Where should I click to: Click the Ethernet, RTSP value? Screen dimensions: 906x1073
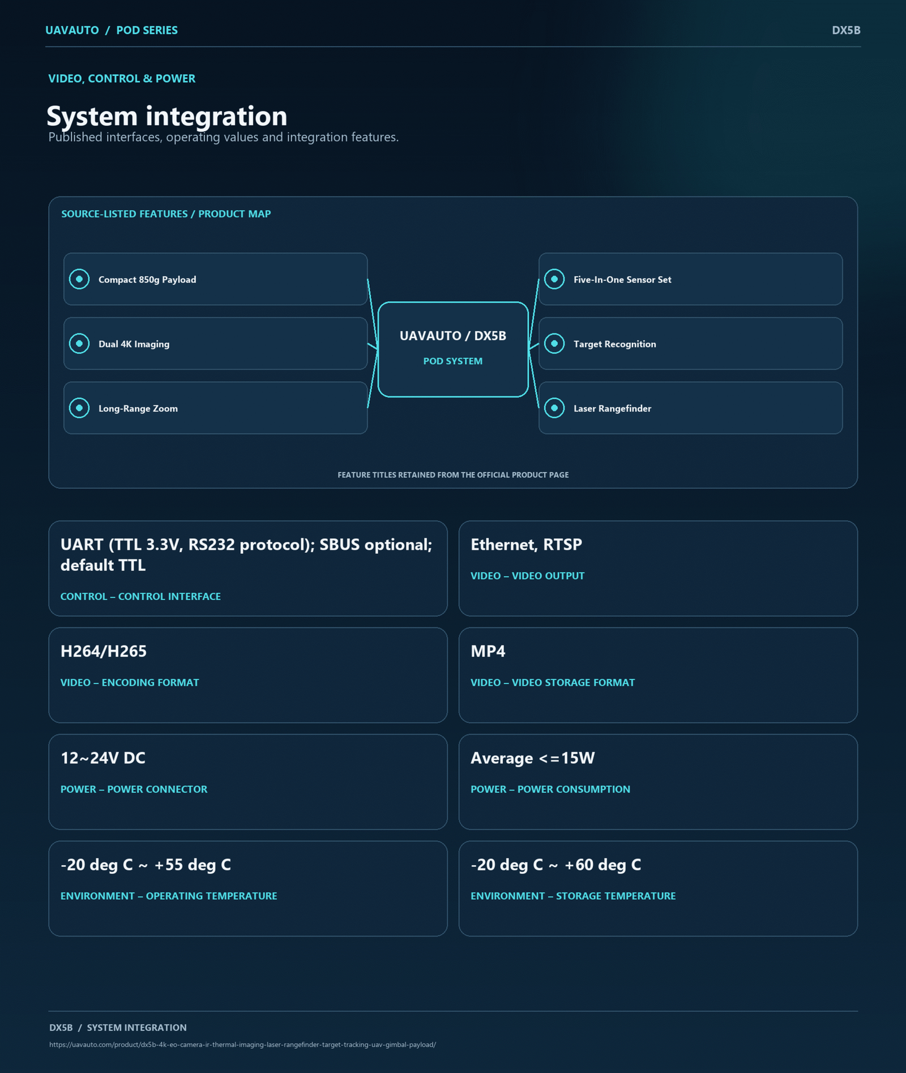tap(526, 545)
